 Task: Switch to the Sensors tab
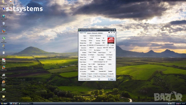(x=89, y=33)
